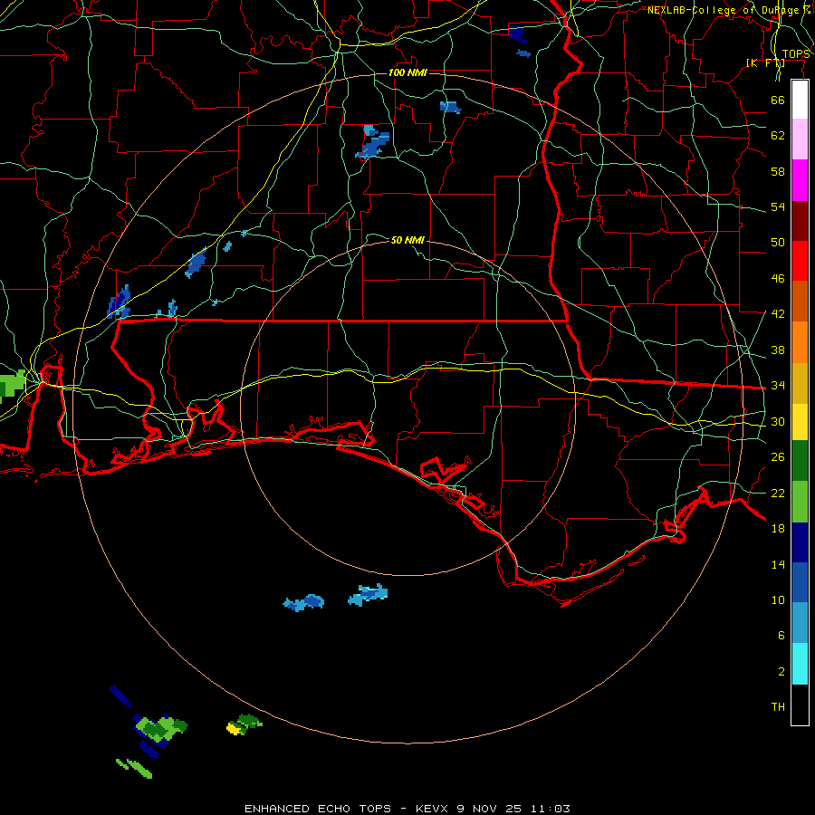The image size is (815, 815).
Task: Click the dark red (maroon) legend swatch
Action: coord(800,221)
